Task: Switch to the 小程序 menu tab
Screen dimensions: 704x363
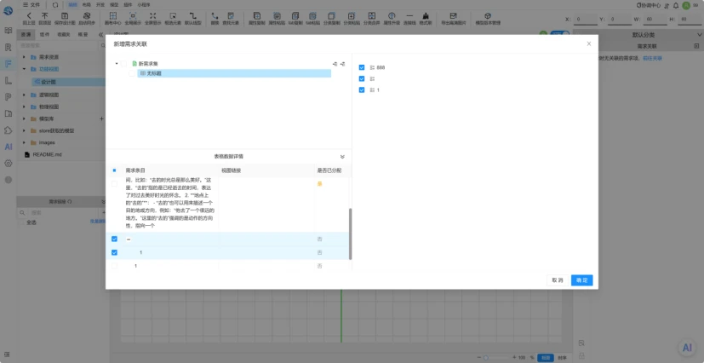Action: coord(144,5)
